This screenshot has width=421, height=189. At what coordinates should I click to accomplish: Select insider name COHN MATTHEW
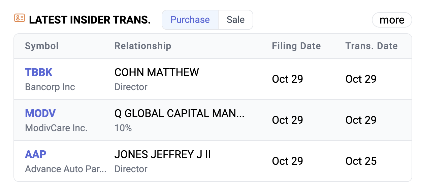point(157,72)
